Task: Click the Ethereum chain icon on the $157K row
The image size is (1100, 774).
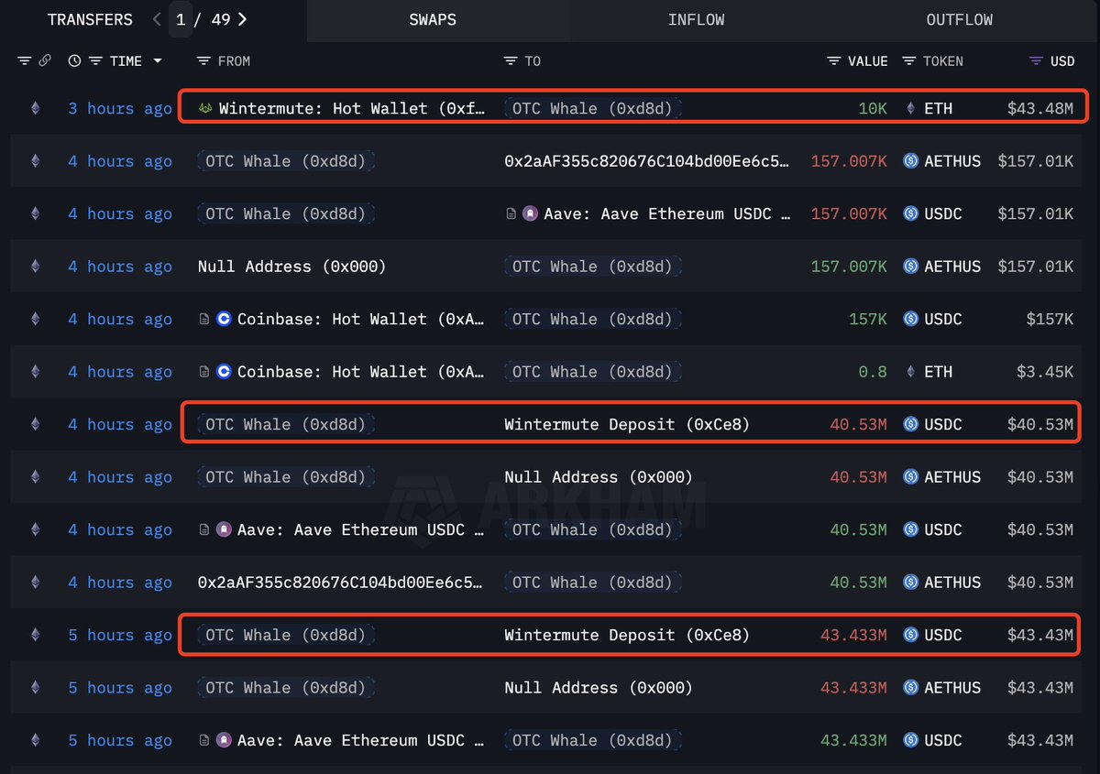Action: (x=36, y=319)
